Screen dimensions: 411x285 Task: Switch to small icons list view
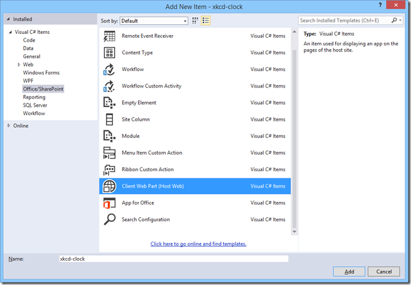195,21
